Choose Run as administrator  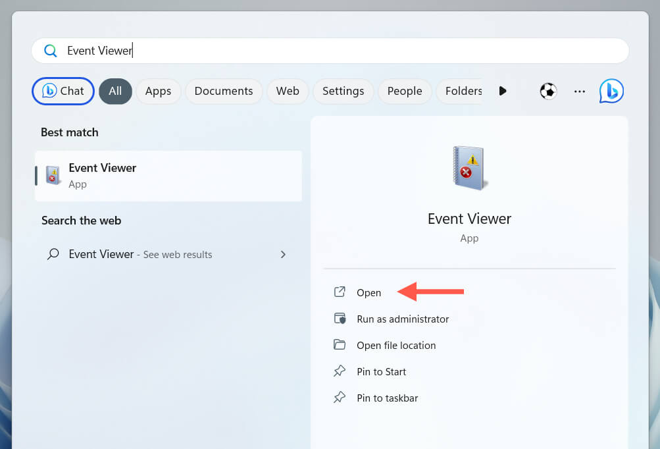[x=403, y=319]
